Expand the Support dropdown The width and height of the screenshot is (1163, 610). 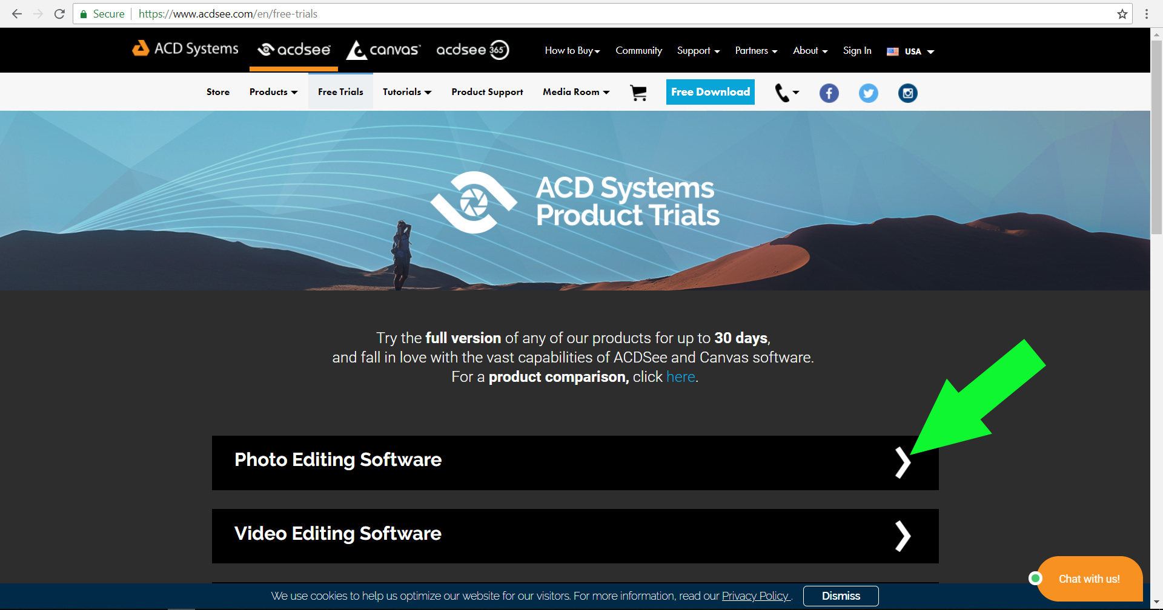698,51
